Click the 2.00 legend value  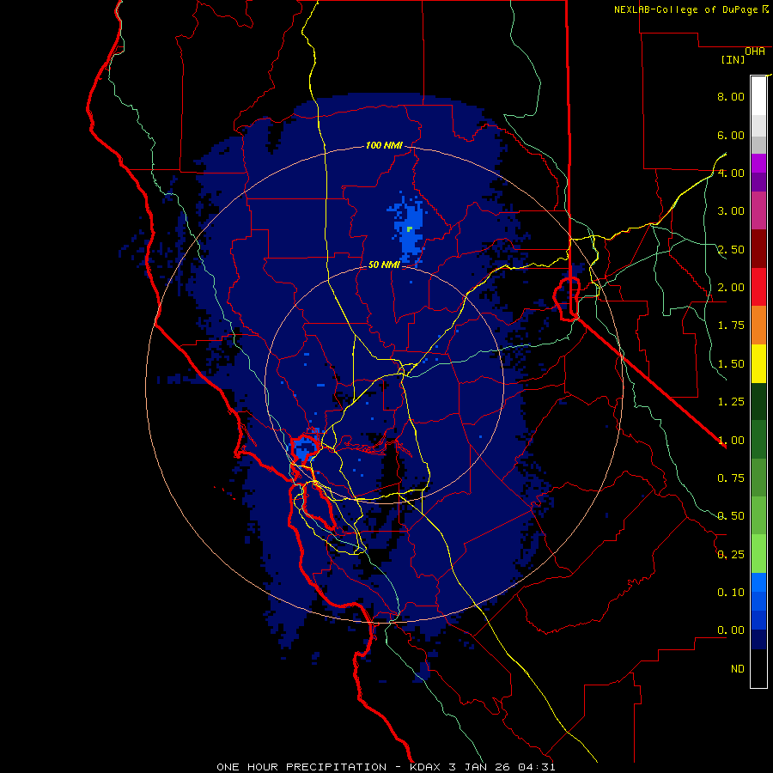[x=731, y=288]
